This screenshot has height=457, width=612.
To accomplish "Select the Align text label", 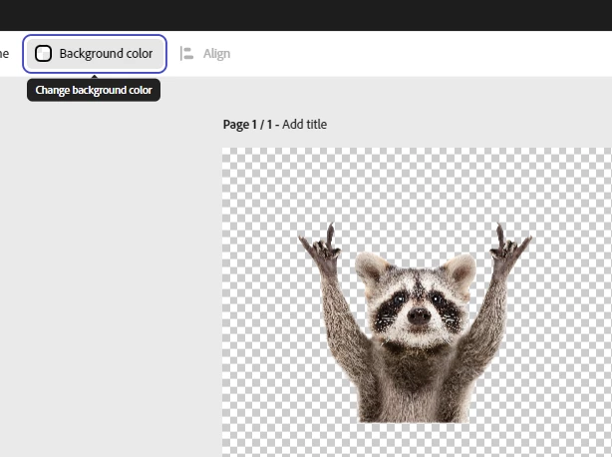I will point(216,54).
